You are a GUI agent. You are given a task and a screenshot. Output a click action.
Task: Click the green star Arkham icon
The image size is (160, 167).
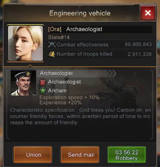tap(43, 91)
